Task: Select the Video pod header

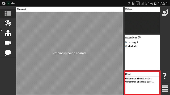Action: (x=129, y=9)
